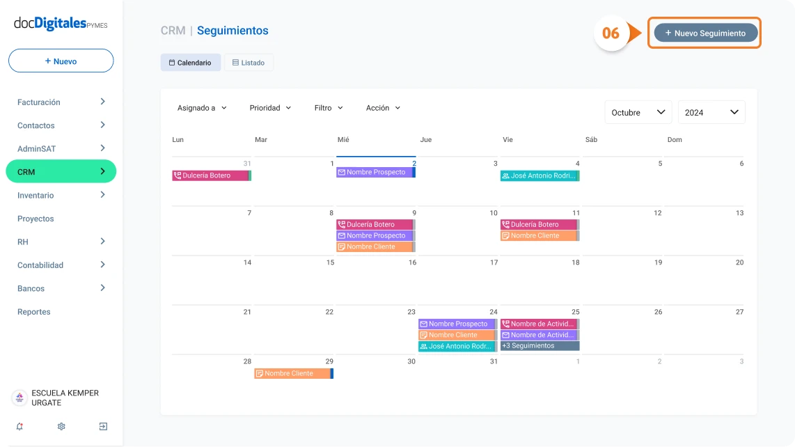Click phone icon on Dulcería Botero October 11
Viewport: 795px width, 447px height.
(x=505, y=225)
